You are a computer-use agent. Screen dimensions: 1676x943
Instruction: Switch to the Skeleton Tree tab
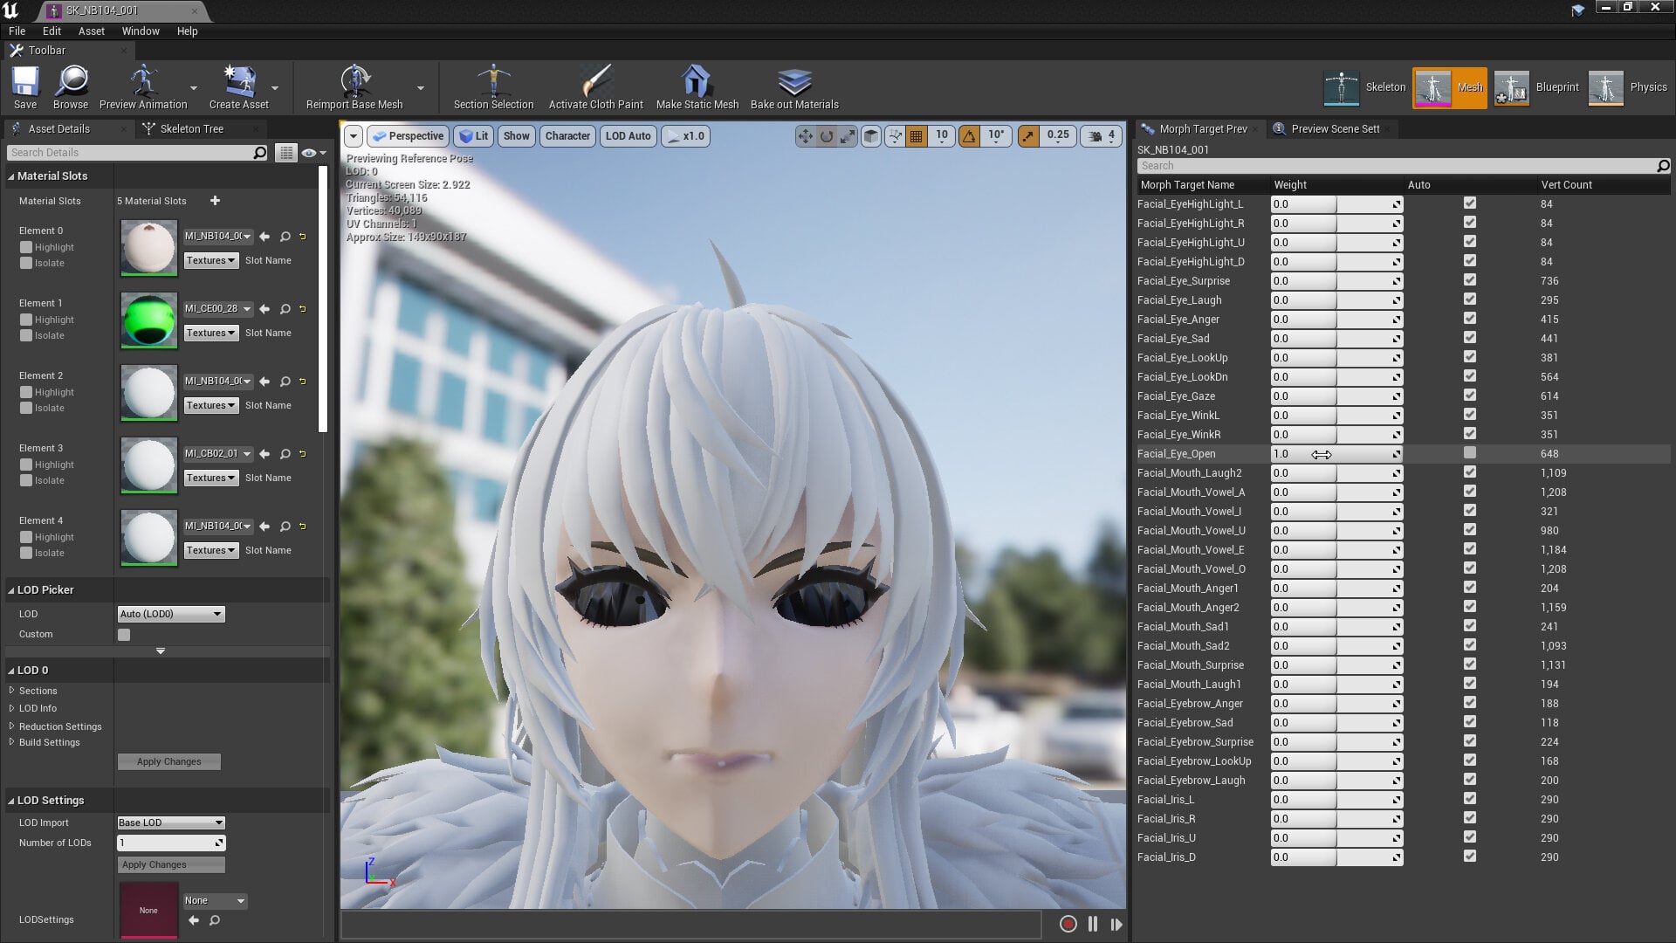pos(192,128)
